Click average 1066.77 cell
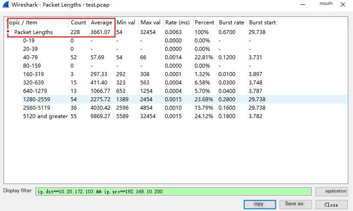 point(101,91)
